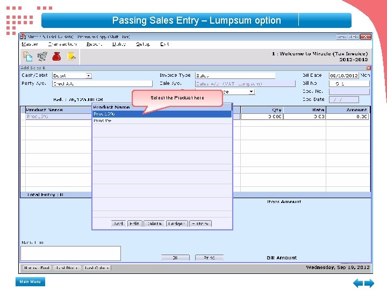This screenshot has width=387, height=290.
Task: Click the shopping cart toolbar icon
Action: point(42,56)
